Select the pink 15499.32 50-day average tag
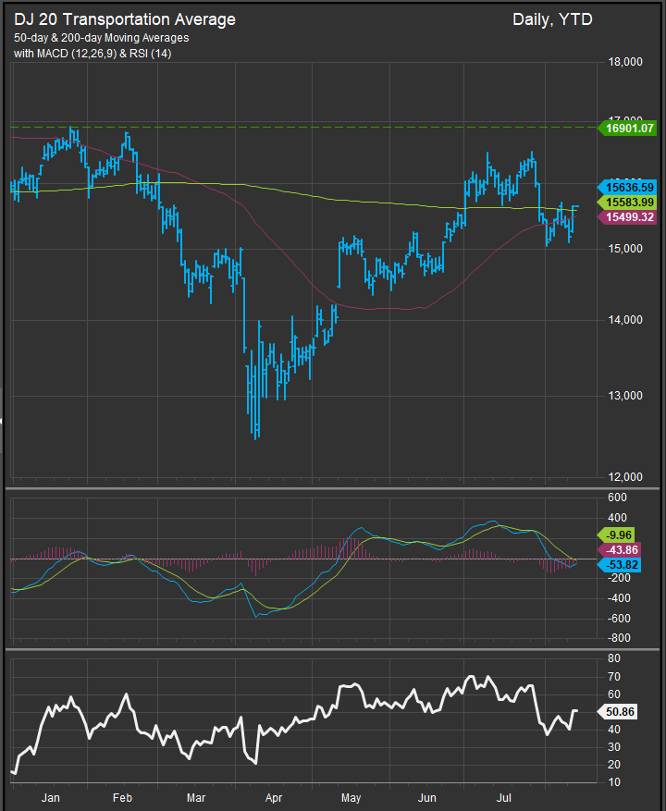This screenshot has width=666, height=811. [x=630, y=216]
